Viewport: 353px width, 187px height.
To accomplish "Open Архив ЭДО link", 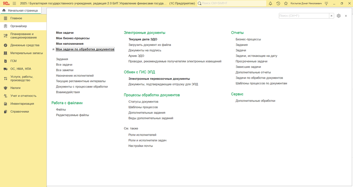I will pos(136,56).
